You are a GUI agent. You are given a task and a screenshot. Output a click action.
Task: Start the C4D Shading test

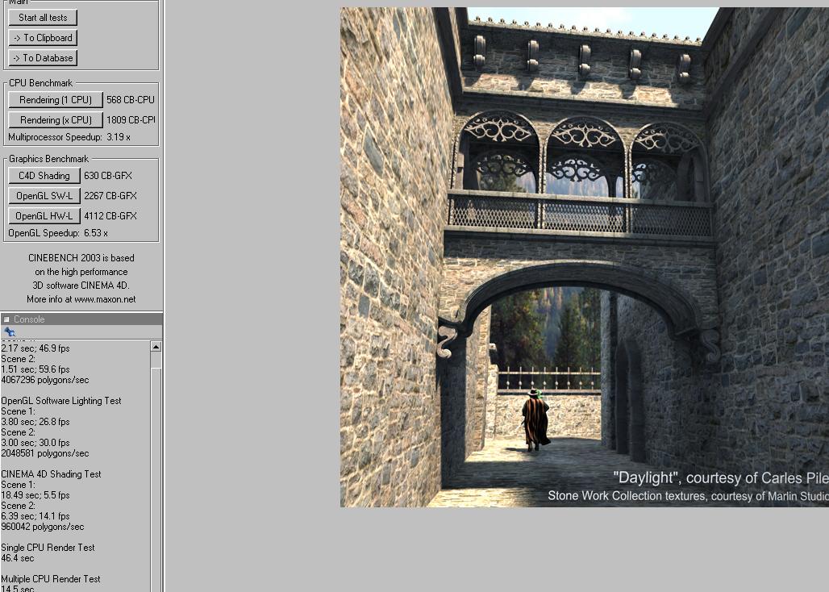[x=44, y=176]
